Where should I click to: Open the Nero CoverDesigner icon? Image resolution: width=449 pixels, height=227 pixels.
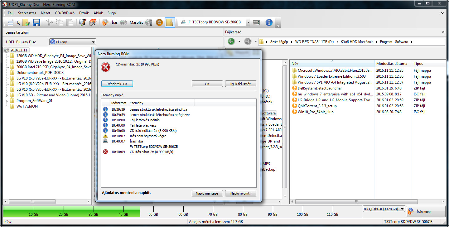(x=82, y=22)
